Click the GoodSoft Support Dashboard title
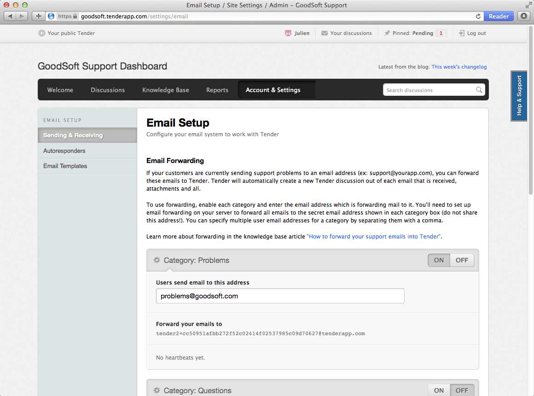 pos(102,66)
